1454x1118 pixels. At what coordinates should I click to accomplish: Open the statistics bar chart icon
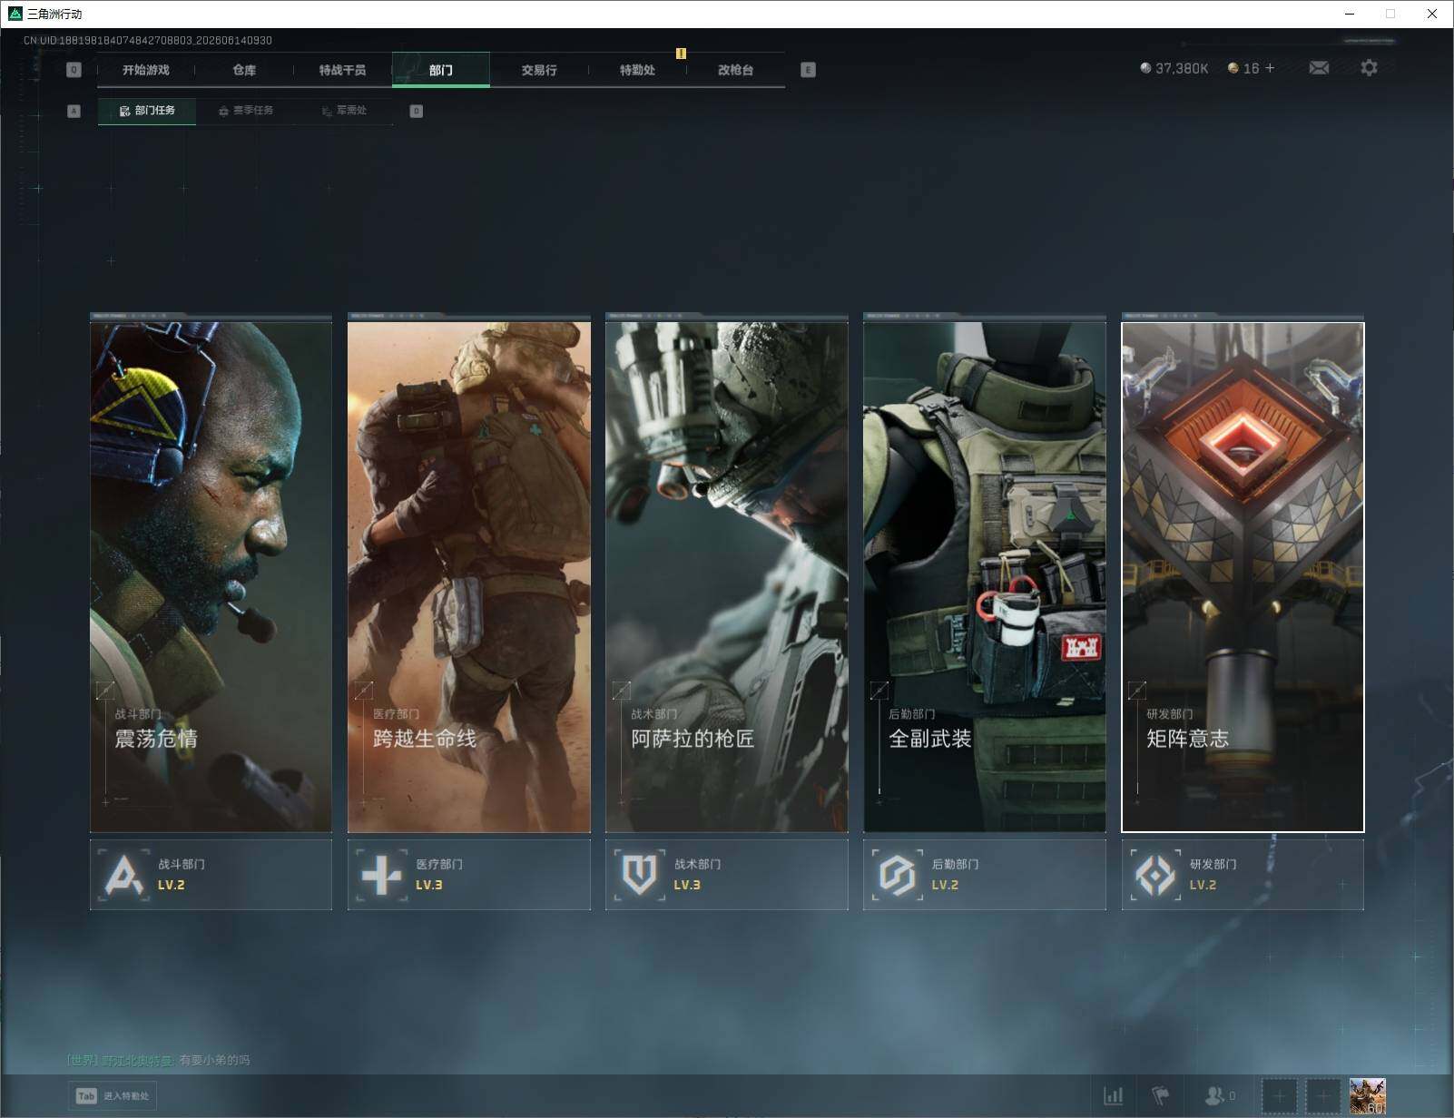coord(1114,1096)
